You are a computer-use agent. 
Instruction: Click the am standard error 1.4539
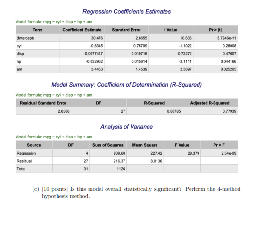point(141,69)
